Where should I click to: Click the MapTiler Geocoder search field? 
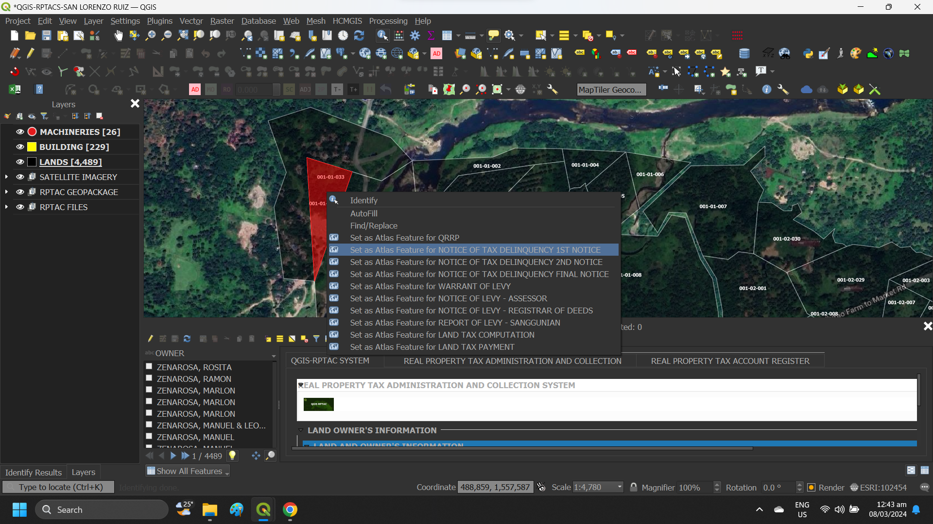pyautogui.click(x=611, y=89)
